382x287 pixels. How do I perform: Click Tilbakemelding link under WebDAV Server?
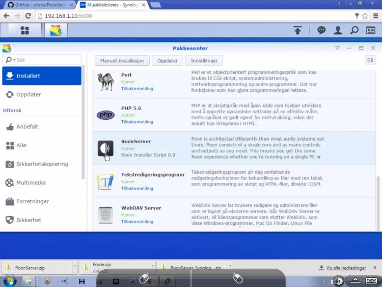(137, 222)
